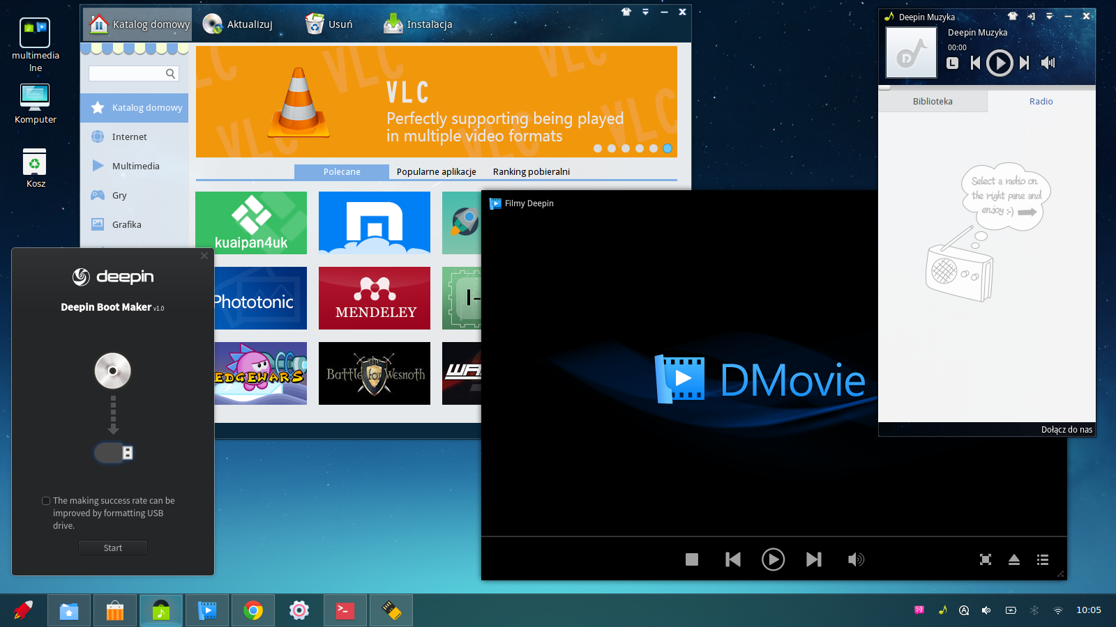This screenshot has height=627, width=1116.
Task: Go to previous video in Filmy Deepin
Action: (733, 559)
